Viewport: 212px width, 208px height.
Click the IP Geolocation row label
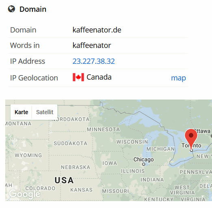click(34, 78)
